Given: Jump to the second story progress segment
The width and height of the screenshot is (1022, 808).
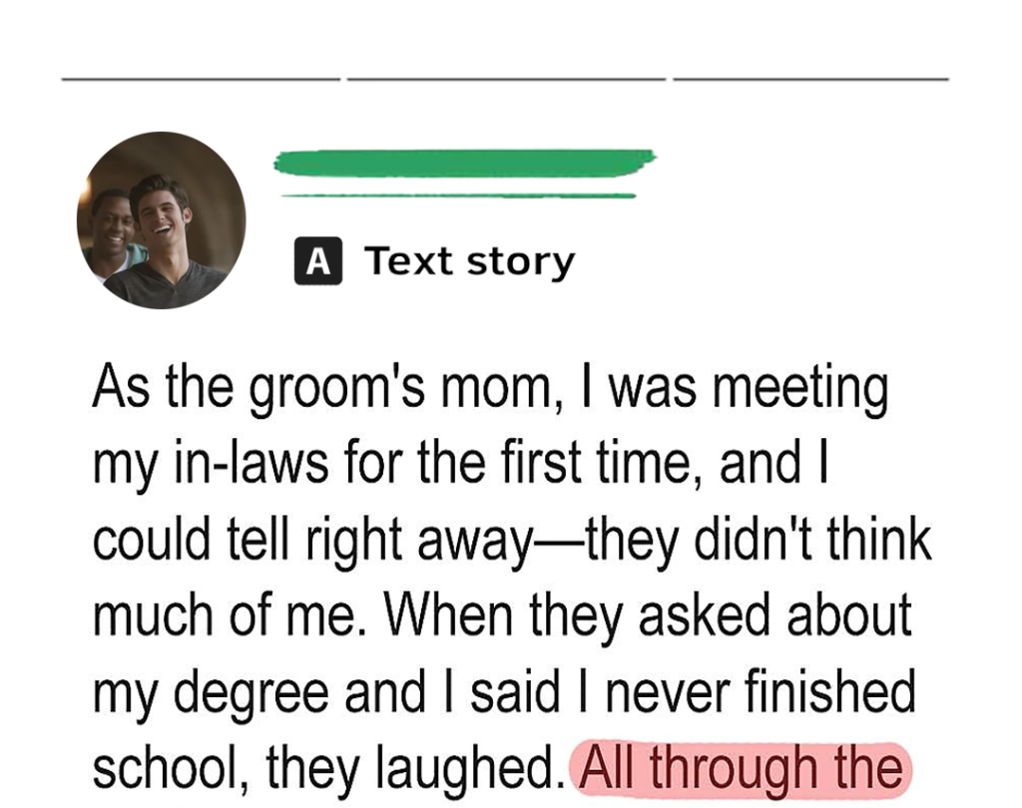Looking at the screenshot, I should click(506, 79).
